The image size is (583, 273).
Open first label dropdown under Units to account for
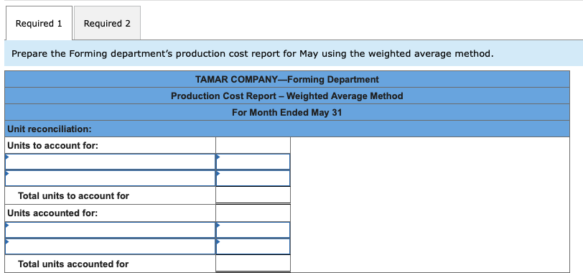[x=110, y=162]
